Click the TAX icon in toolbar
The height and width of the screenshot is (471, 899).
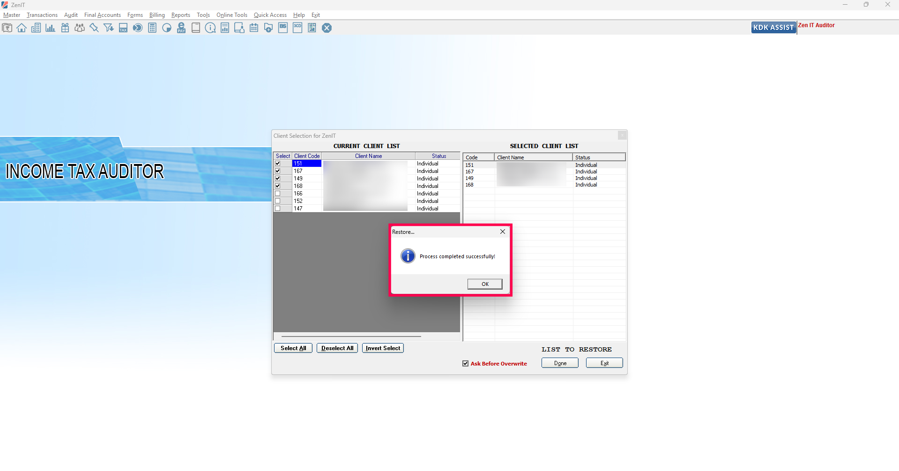pos(123,28)
